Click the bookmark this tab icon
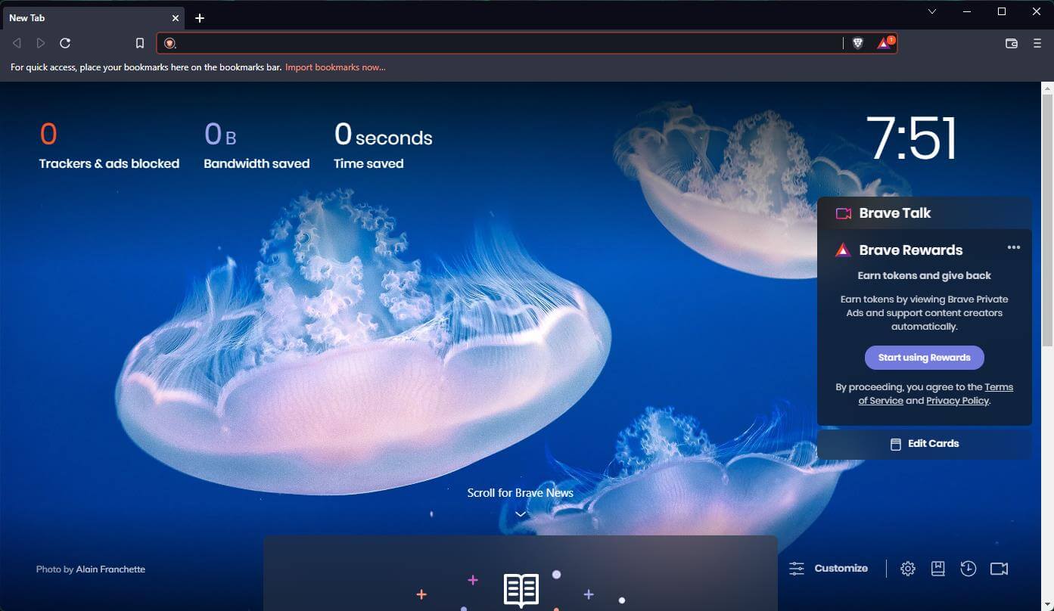The height and width of the screenshot is (611, 1054). [x=140, y=43]
